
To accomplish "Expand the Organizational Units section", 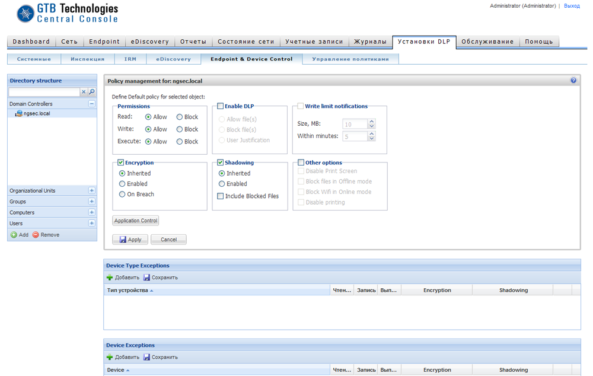I will tap(91, 190).
